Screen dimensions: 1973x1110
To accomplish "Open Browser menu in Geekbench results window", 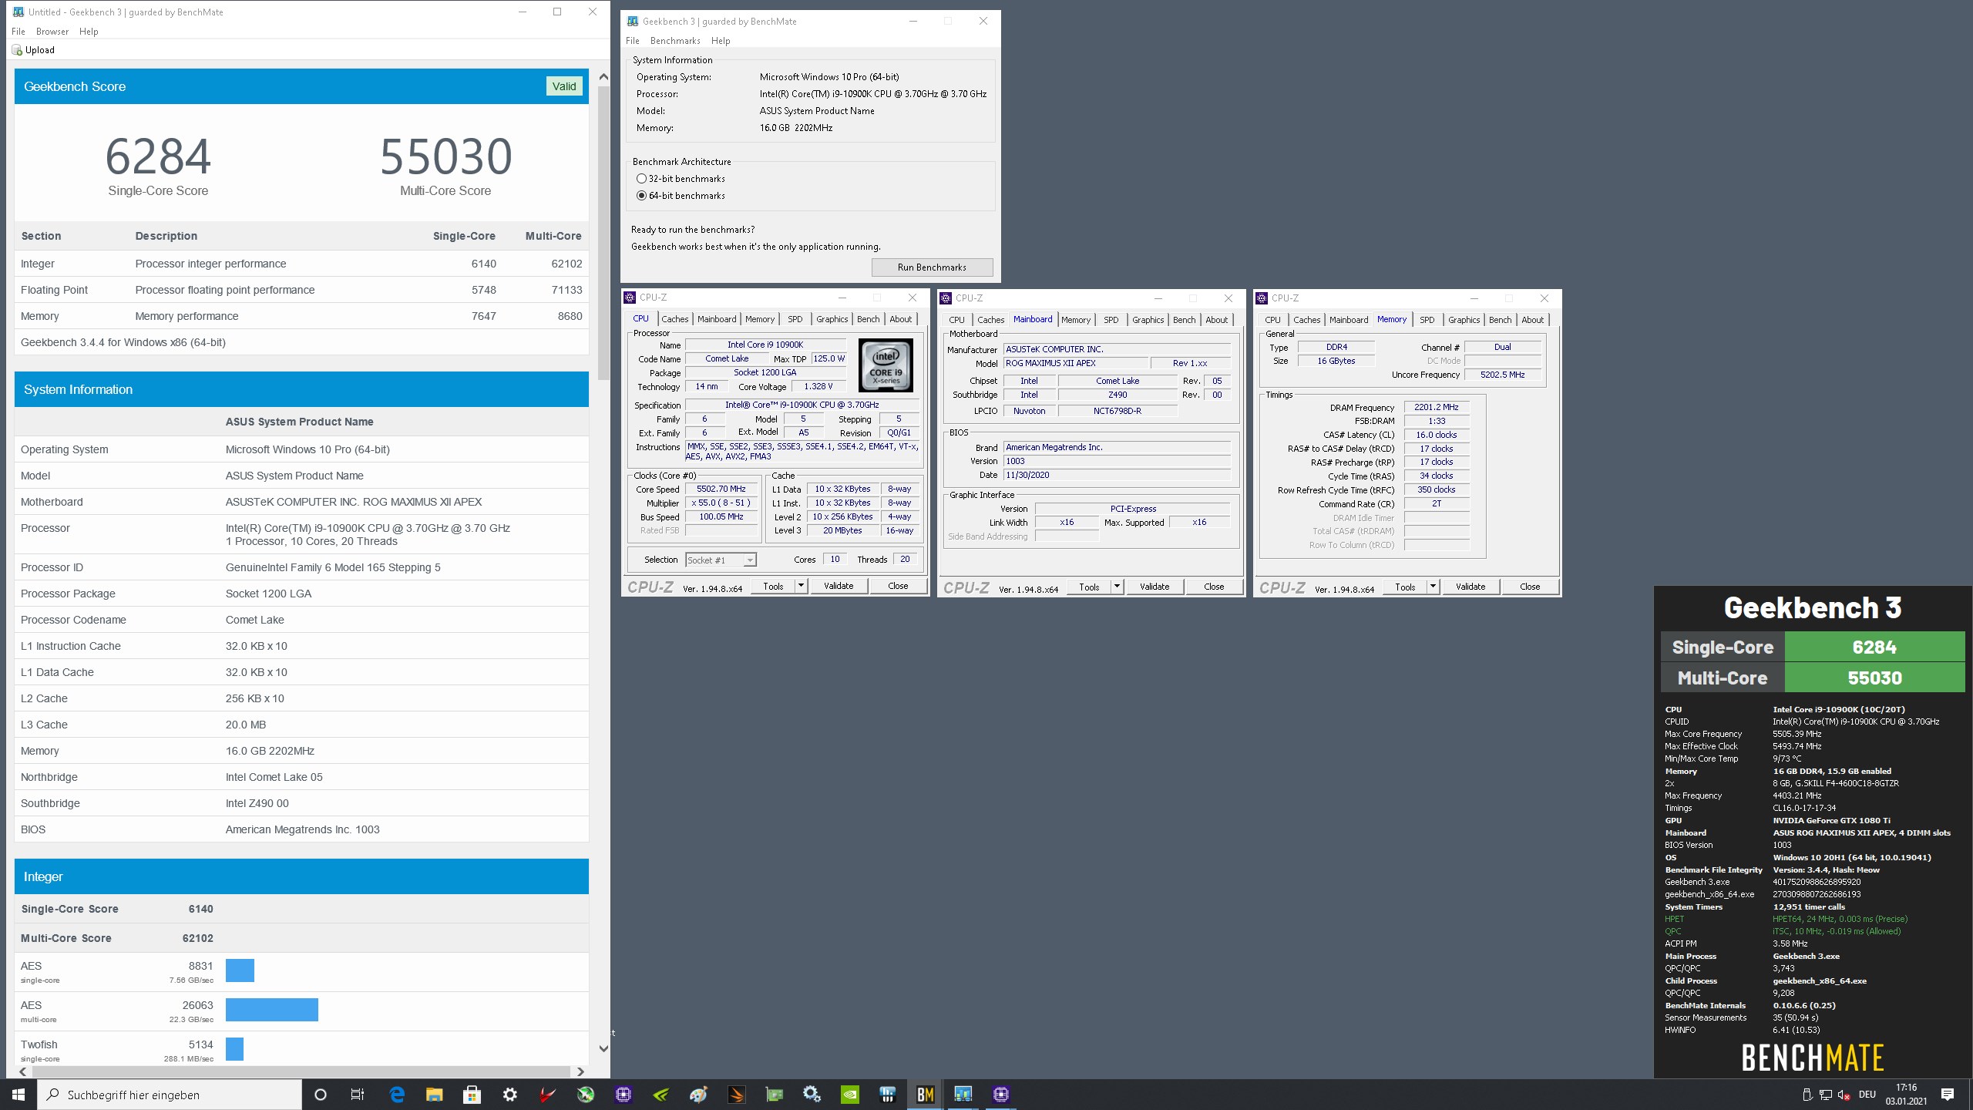I will (x=52, y=32).
